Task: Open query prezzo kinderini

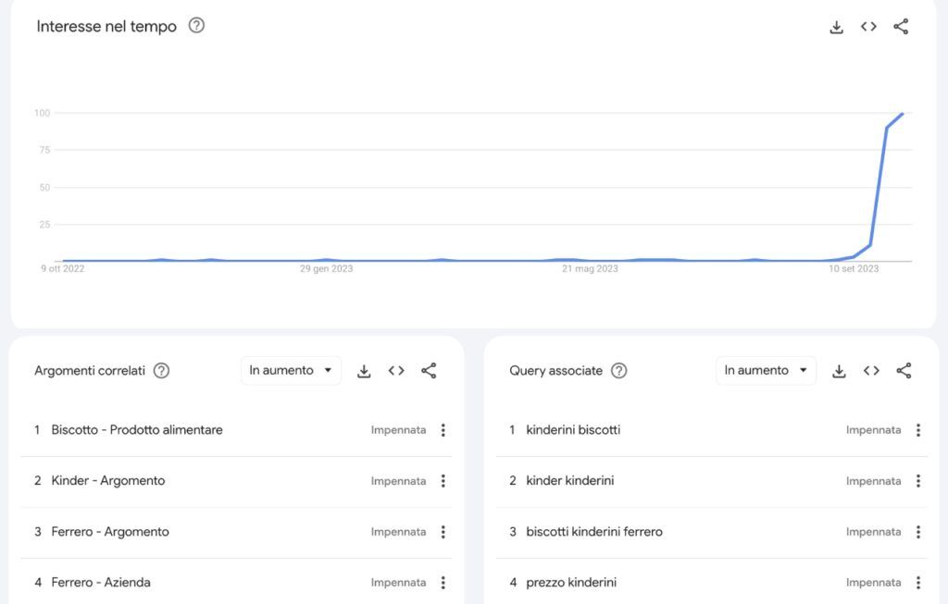Action: (x=571, y=582)
